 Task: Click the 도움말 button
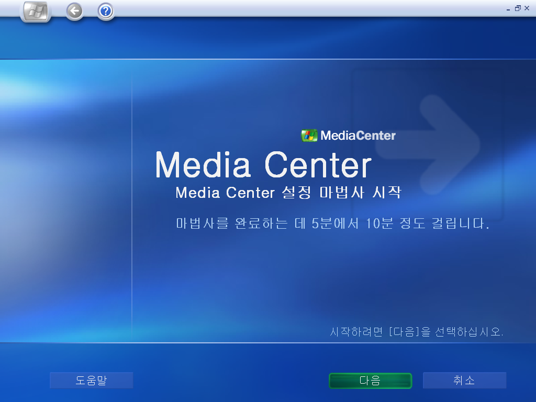pyautogui.click(x=91, y=380)
